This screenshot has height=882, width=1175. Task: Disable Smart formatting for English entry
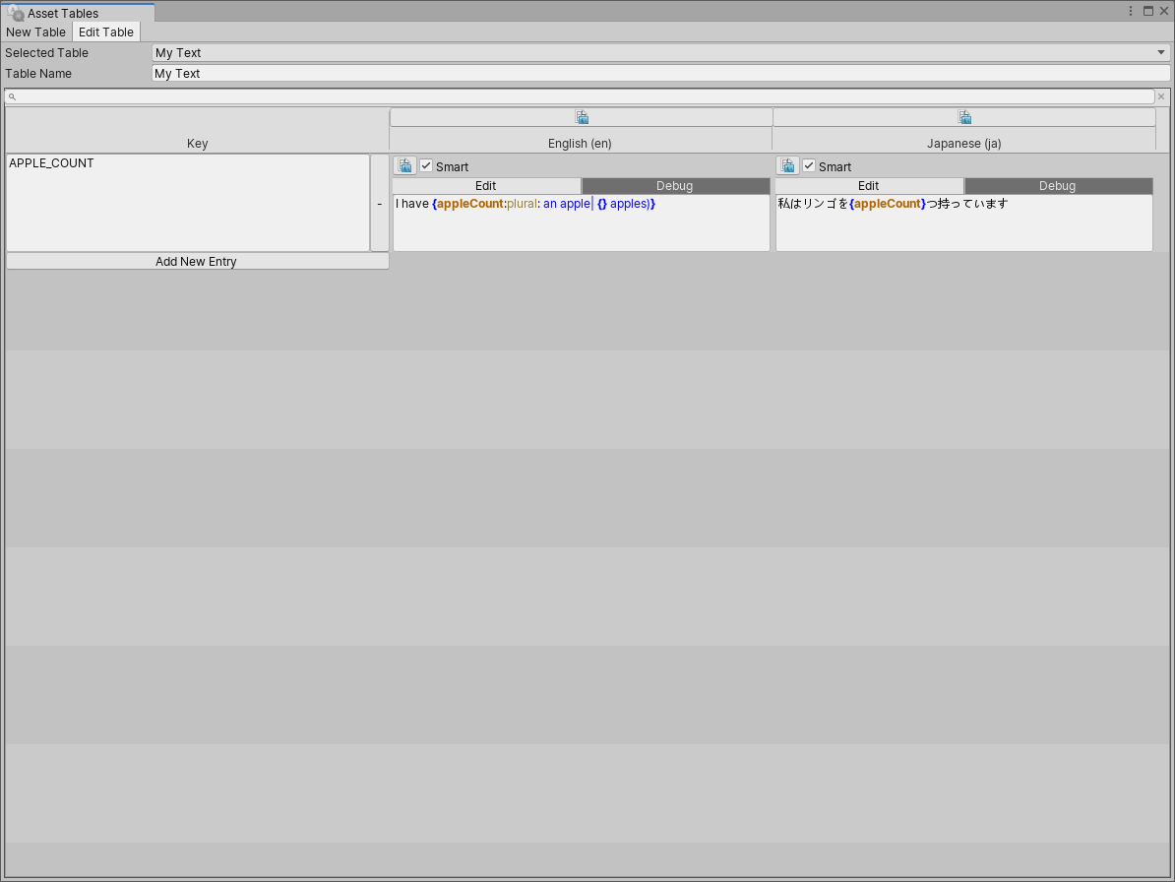tap(425, 165)
